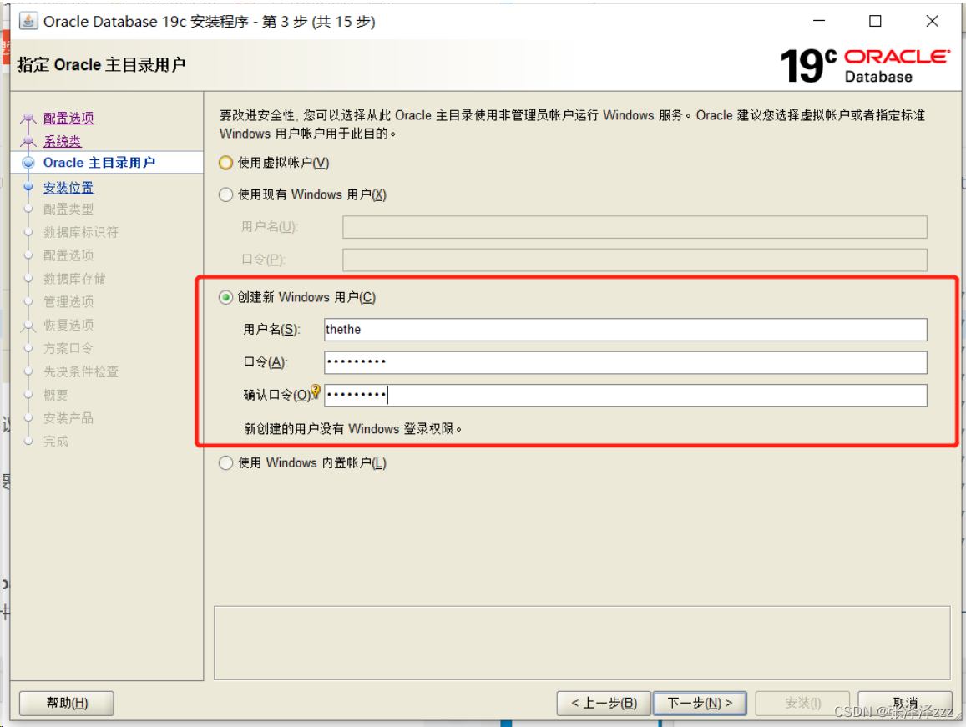Open 安装位置 step link in sidebar
The width and height of the screenshot is (966, 727).
click(x=68, y=187)
